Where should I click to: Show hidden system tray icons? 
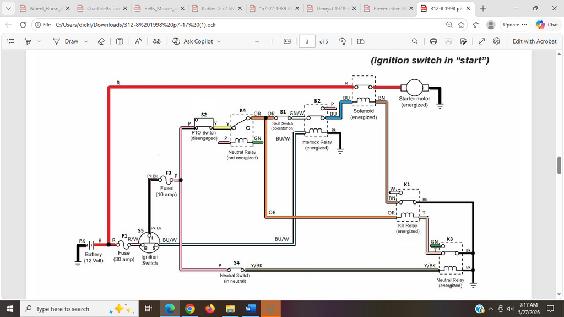(491, 309)
